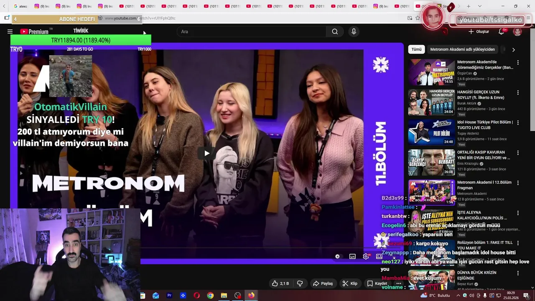Open the browser tab list dropdown
535x301 pixels.
[x=480, y=6]
